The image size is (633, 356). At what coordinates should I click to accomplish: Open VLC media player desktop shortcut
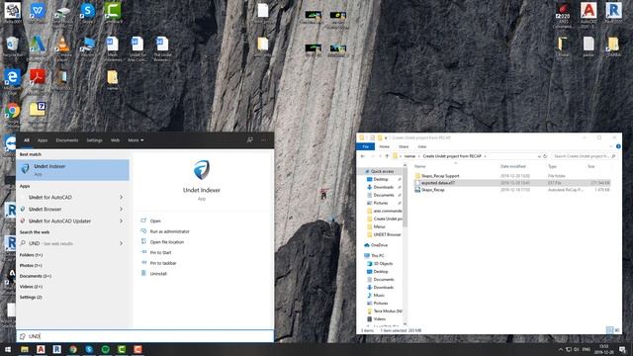pyautogui.click(x=62, y=46)
